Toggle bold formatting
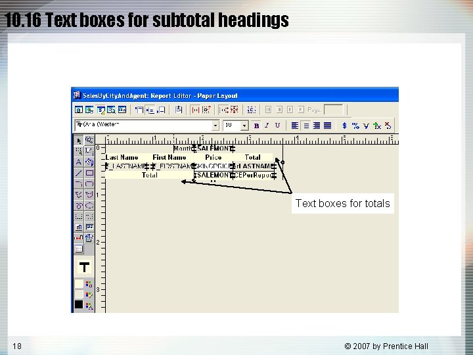This screenshot has width=473, height=355. [256, 126]
